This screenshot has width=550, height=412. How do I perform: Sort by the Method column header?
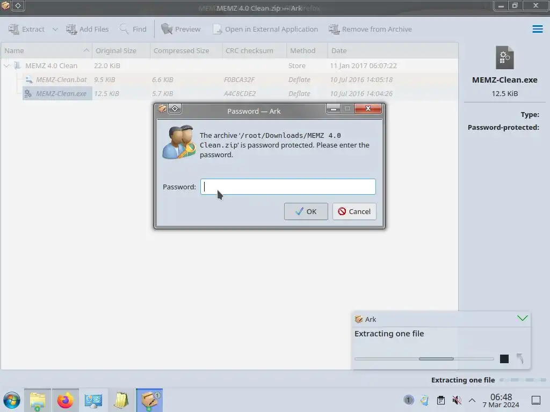[307, 50]
